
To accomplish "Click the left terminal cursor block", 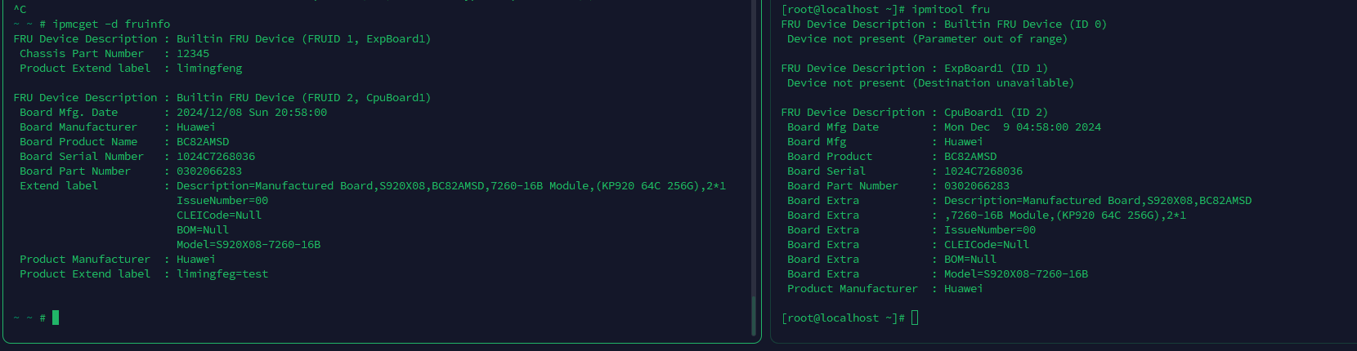I will pos(56,318).
